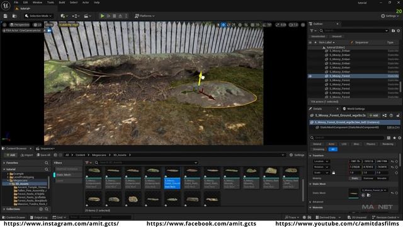Click Edit in C++ link

point(393,127)
